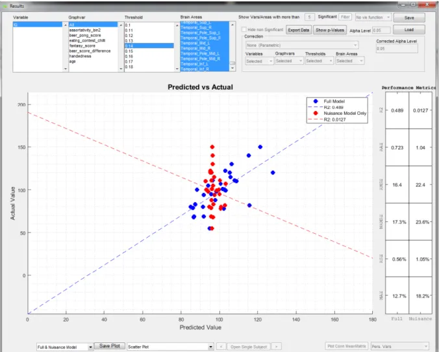
Task: Select threshold 0.15
Action: (x=149, y=51)
